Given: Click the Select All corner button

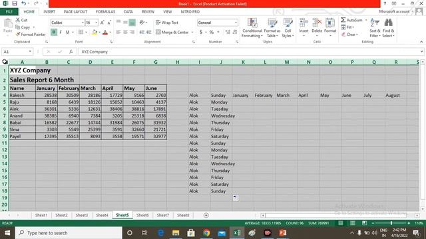Looking at the screenshot, I should 5,62.
